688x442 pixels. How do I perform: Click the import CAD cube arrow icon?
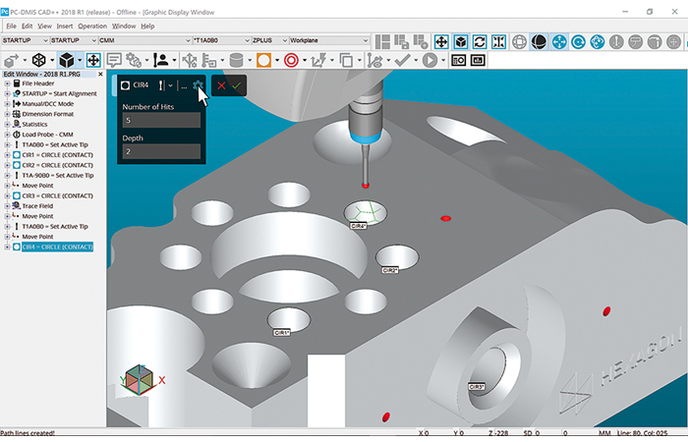point(12,60)
